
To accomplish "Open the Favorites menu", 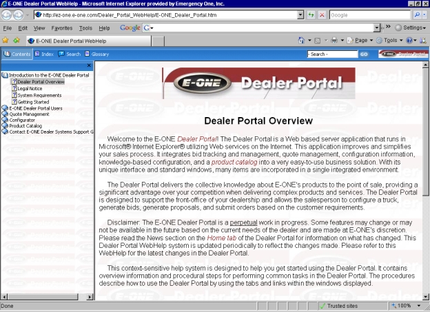I will [x=62, y=28].
